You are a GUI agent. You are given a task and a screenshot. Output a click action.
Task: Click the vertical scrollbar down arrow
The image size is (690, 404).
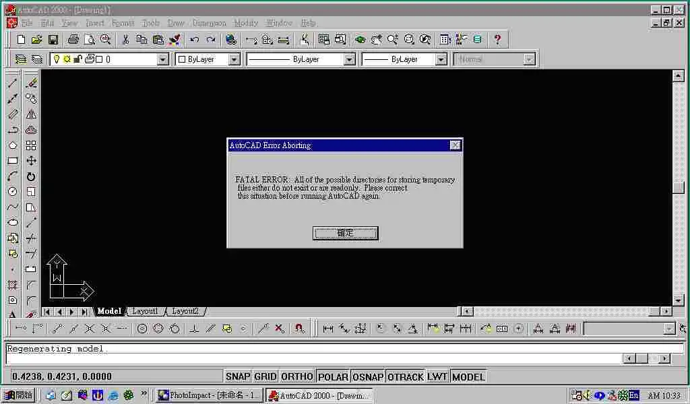point(679,300)
